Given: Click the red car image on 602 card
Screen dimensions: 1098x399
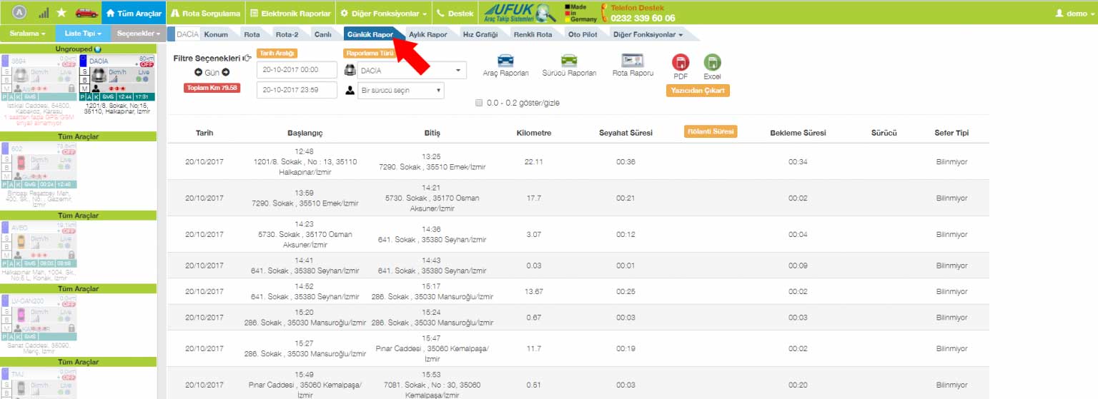Looking at the screenshot, I should coord(21,162).
